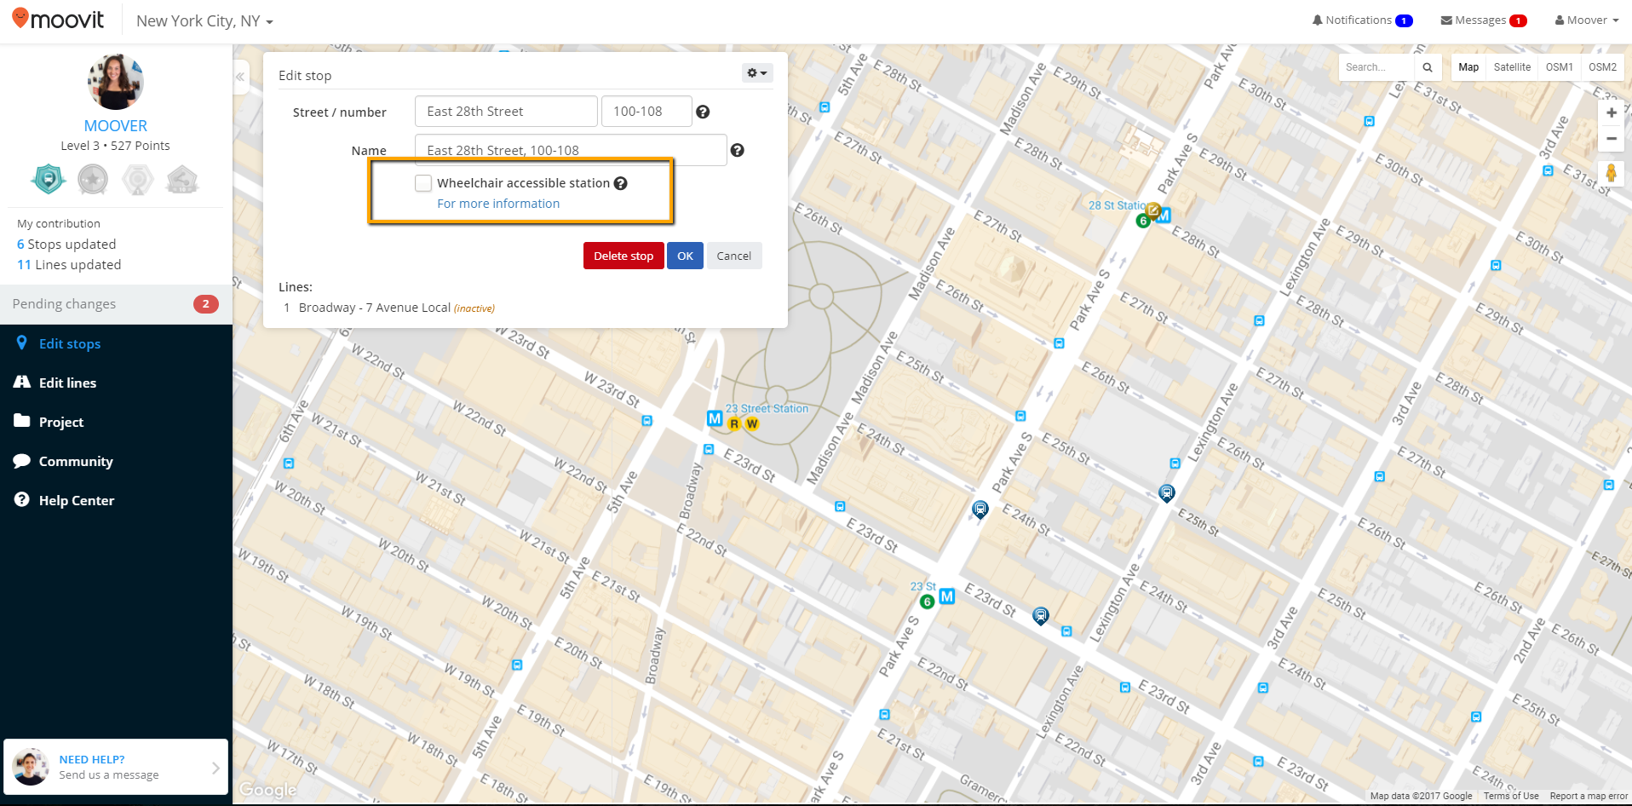Select the grey star badge
Image resolution: width=1632 pixels, height=806 pixels.
(x=93, y=179)
